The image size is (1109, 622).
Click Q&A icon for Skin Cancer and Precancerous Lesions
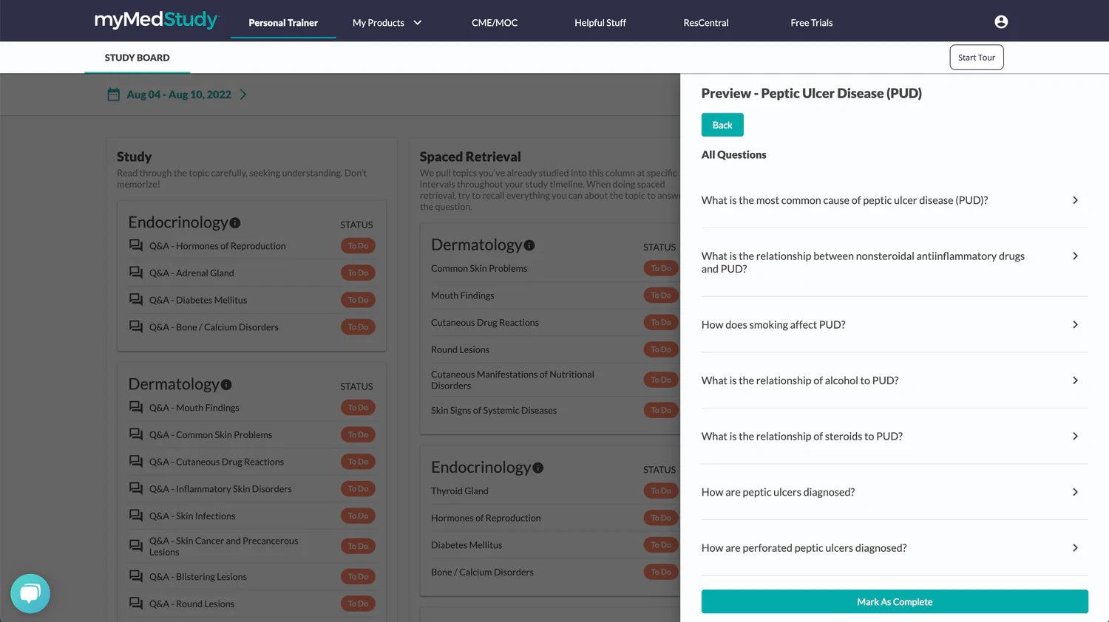pos(136,546)
